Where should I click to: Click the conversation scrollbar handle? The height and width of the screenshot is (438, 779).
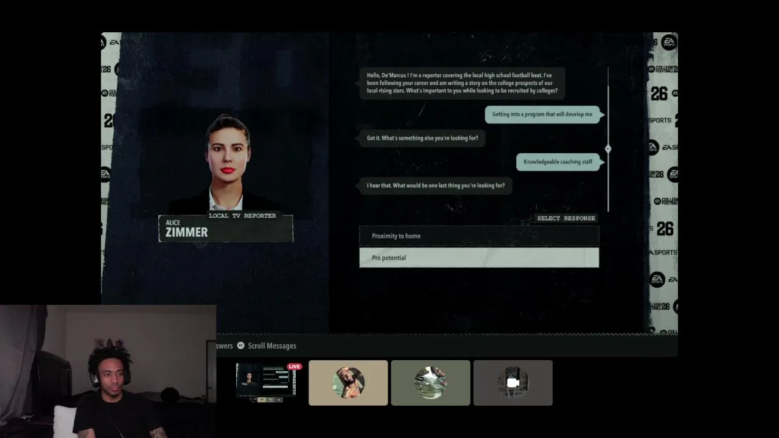click(608, 148)
